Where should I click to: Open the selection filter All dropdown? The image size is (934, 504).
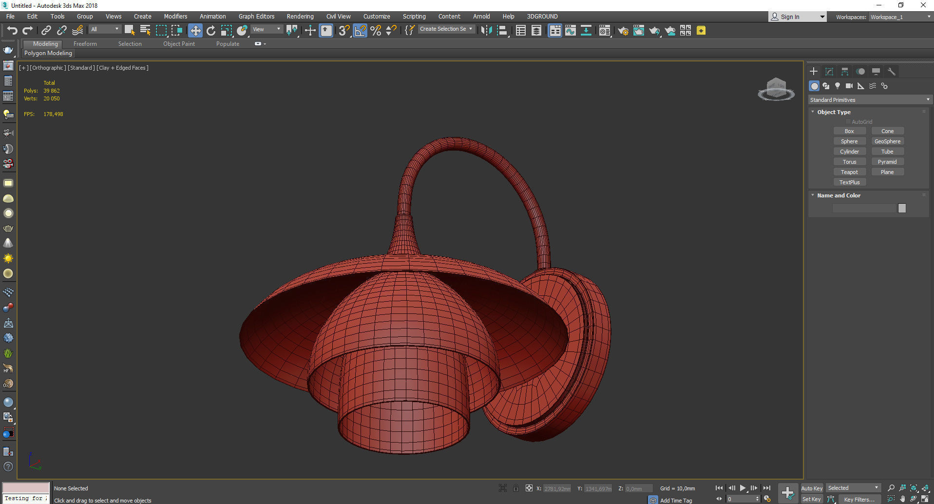pos(105,29)
